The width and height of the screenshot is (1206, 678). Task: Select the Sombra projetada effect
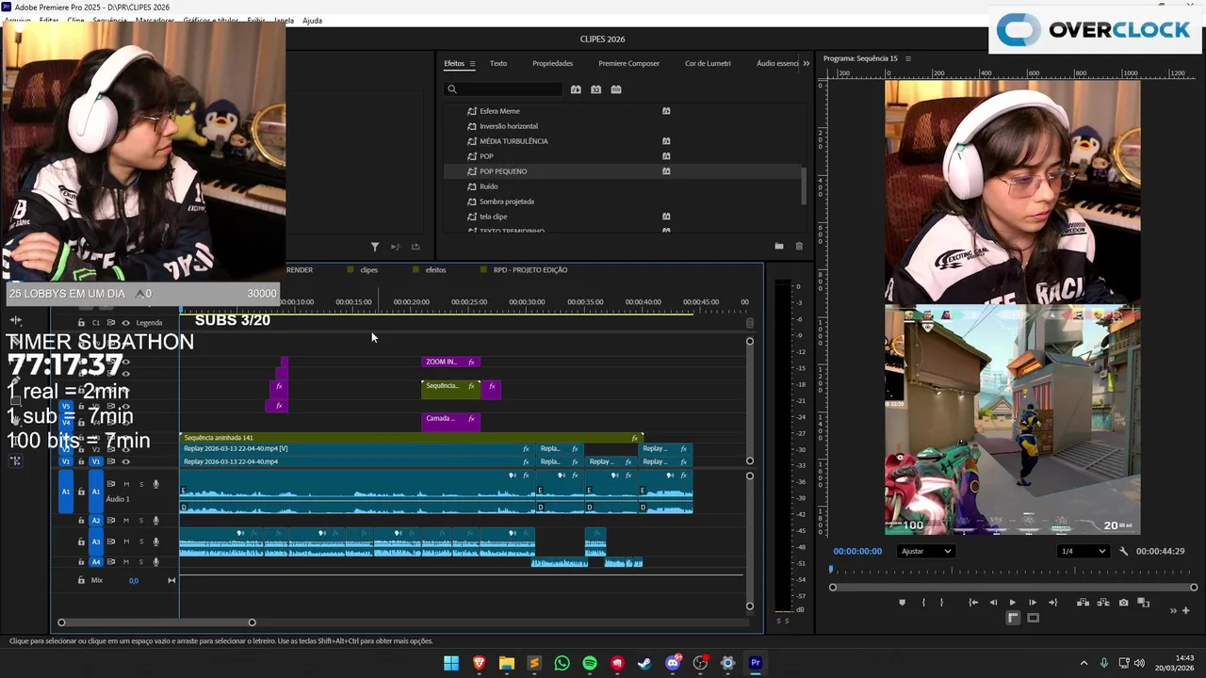click(507, 202)
